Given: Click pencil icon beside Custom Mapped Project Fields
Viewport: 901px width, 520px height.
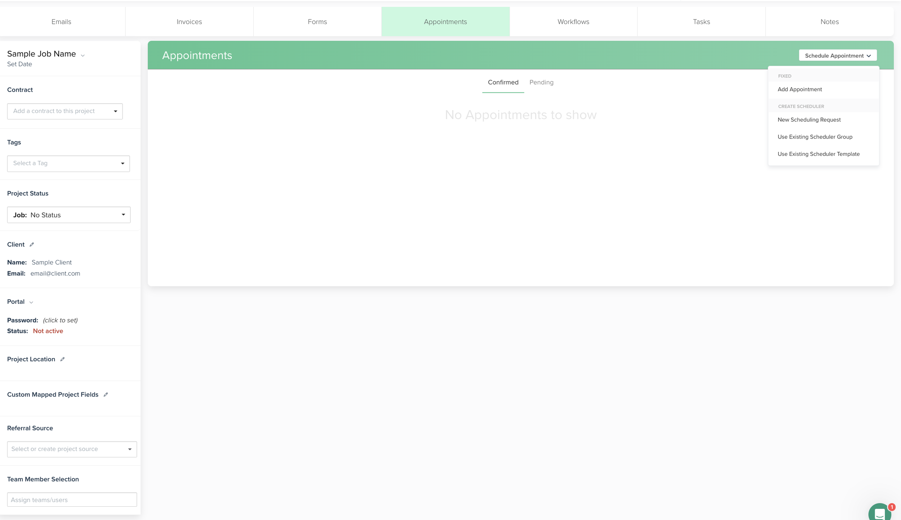Looking at the screenshot, I should pyautogui.click(x=106, y=395).
